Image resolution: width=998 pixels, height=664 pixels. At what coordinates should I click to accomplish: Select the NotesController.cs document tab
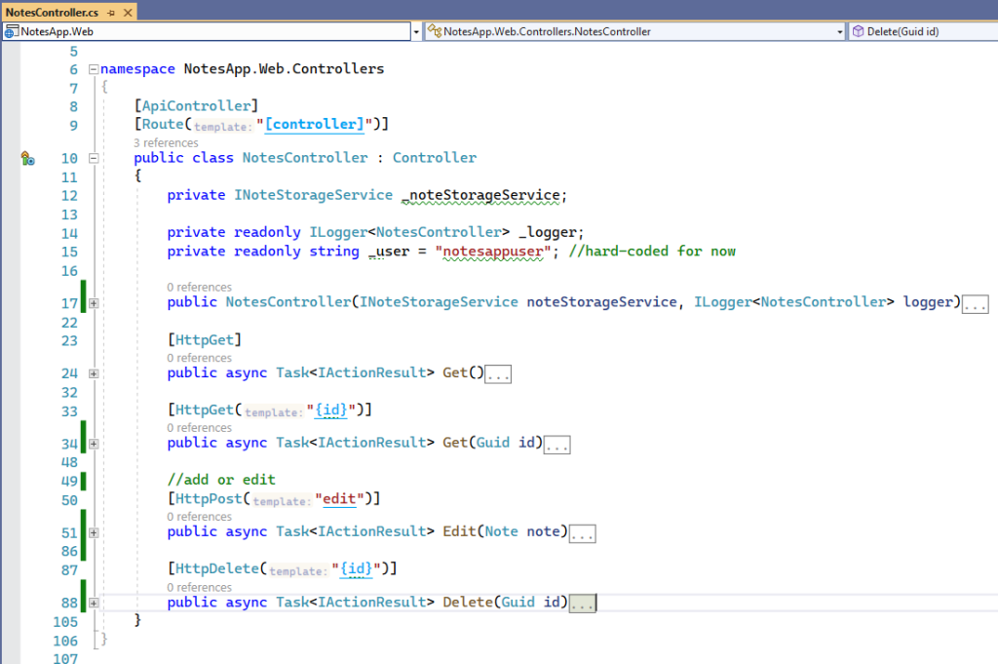(x=53, y=13)
